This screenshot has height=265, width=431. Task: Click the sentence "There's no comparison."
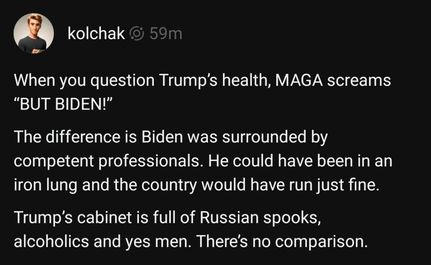[x=282, y=242]
